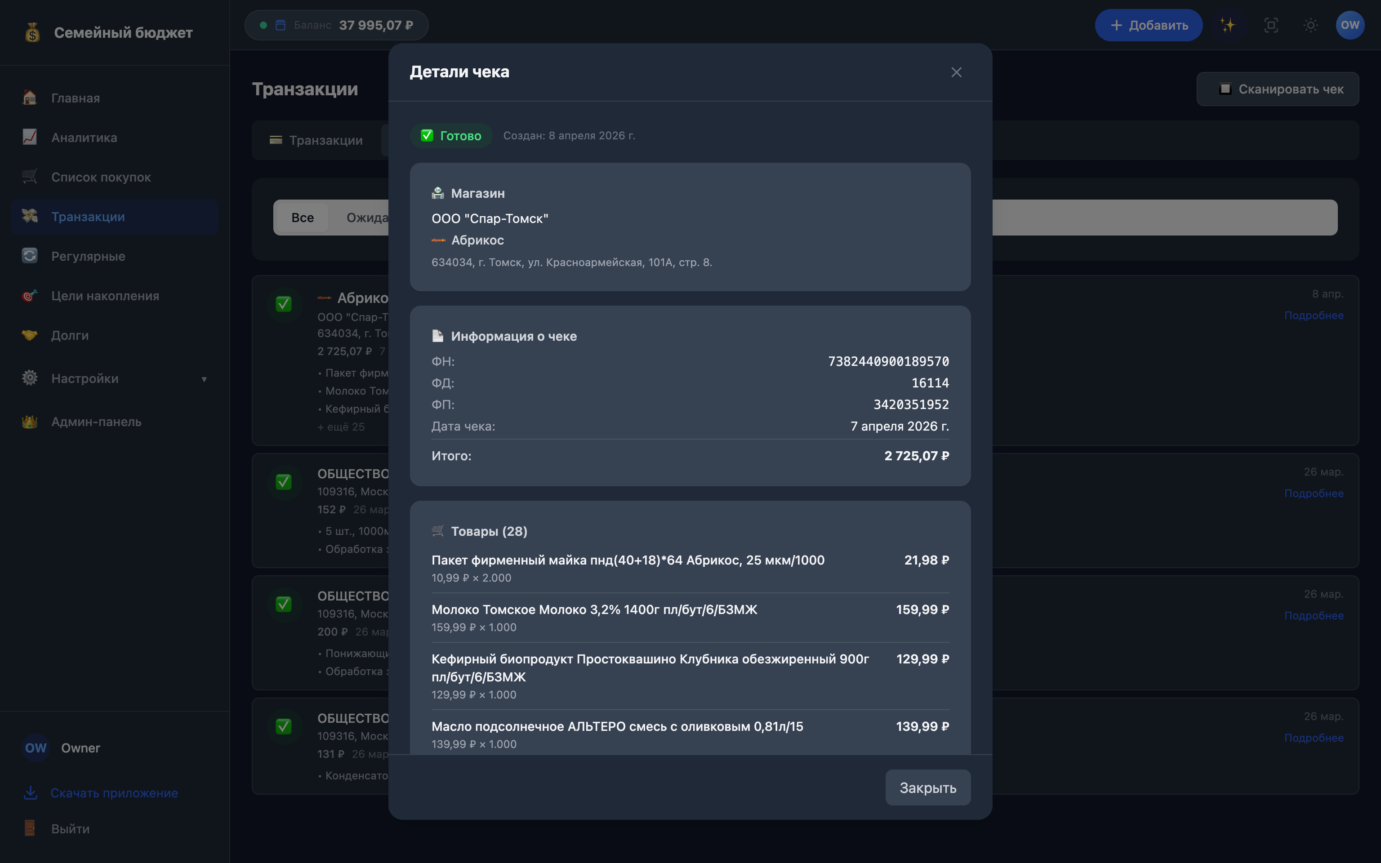Click the Баланс 37 995,07 ₽ pill
This screenshot has height=863, width=1381.
pyautogui.click(x=337, y=25)
